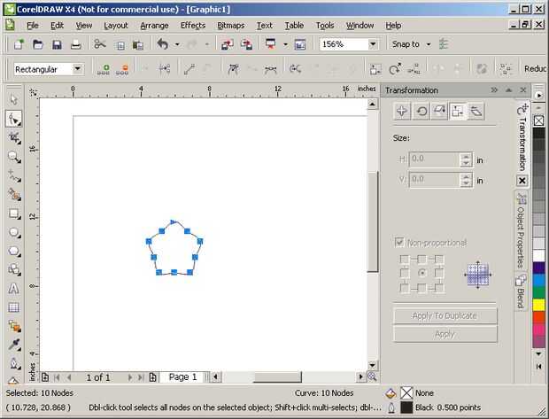
Task: Select the Polygon tool in toolbox
Action: click(x=13, y=252)
